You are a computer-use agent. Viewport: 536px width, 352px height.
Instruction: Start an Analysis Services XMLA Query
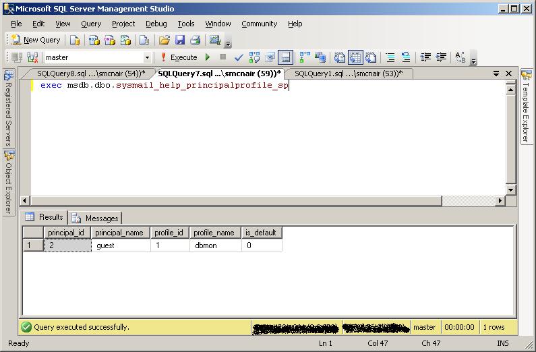[125, 40]
